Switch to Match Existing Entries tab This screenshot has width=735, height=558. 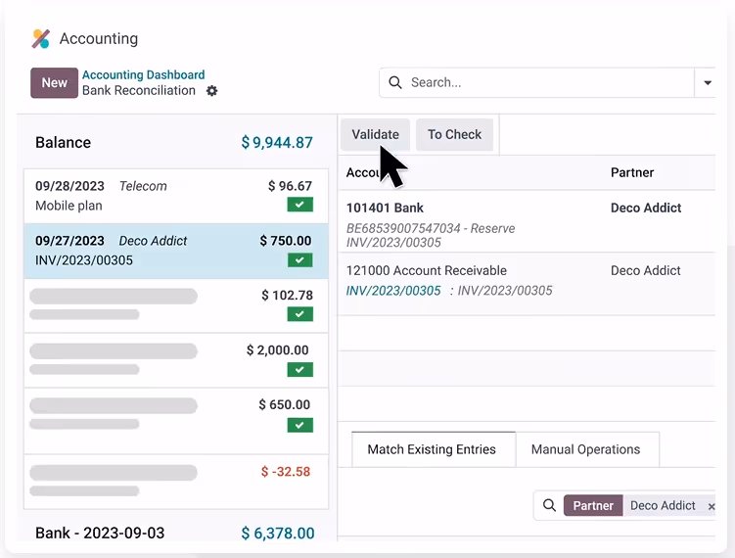click(x=432, y=449)
